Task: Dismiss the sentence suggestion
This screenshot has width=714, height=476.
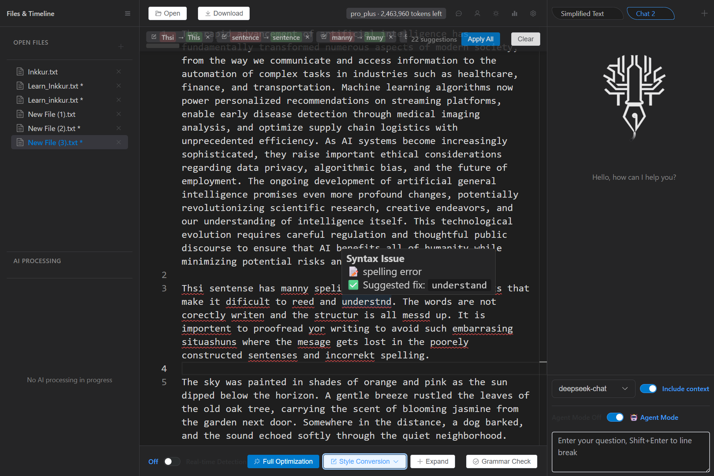Action: [x=307, y=37]
